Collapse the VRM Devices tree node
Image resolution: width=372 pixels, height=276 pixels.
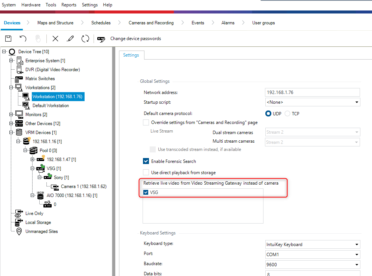[11, 133]
